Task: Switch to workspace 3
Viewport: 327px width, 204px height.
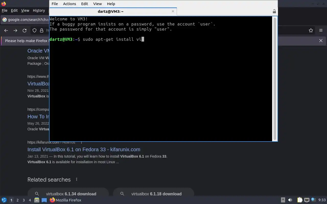Action: click(24, 200)
